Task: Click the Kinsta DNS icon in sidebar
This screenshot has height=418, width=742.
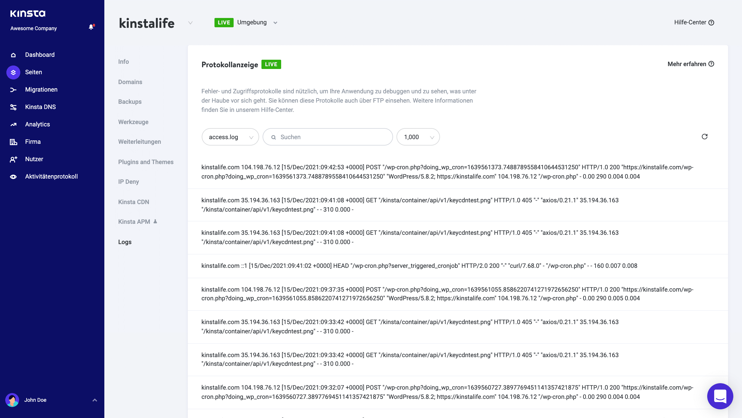Action: pos(14,107)
